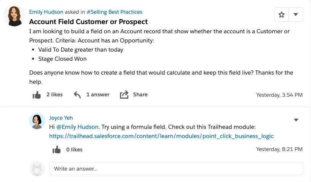Open the Joyce Yeh profile link
The width and height of the screenshot is (311, 182).
pyautogui.click(x=61, y=118)
